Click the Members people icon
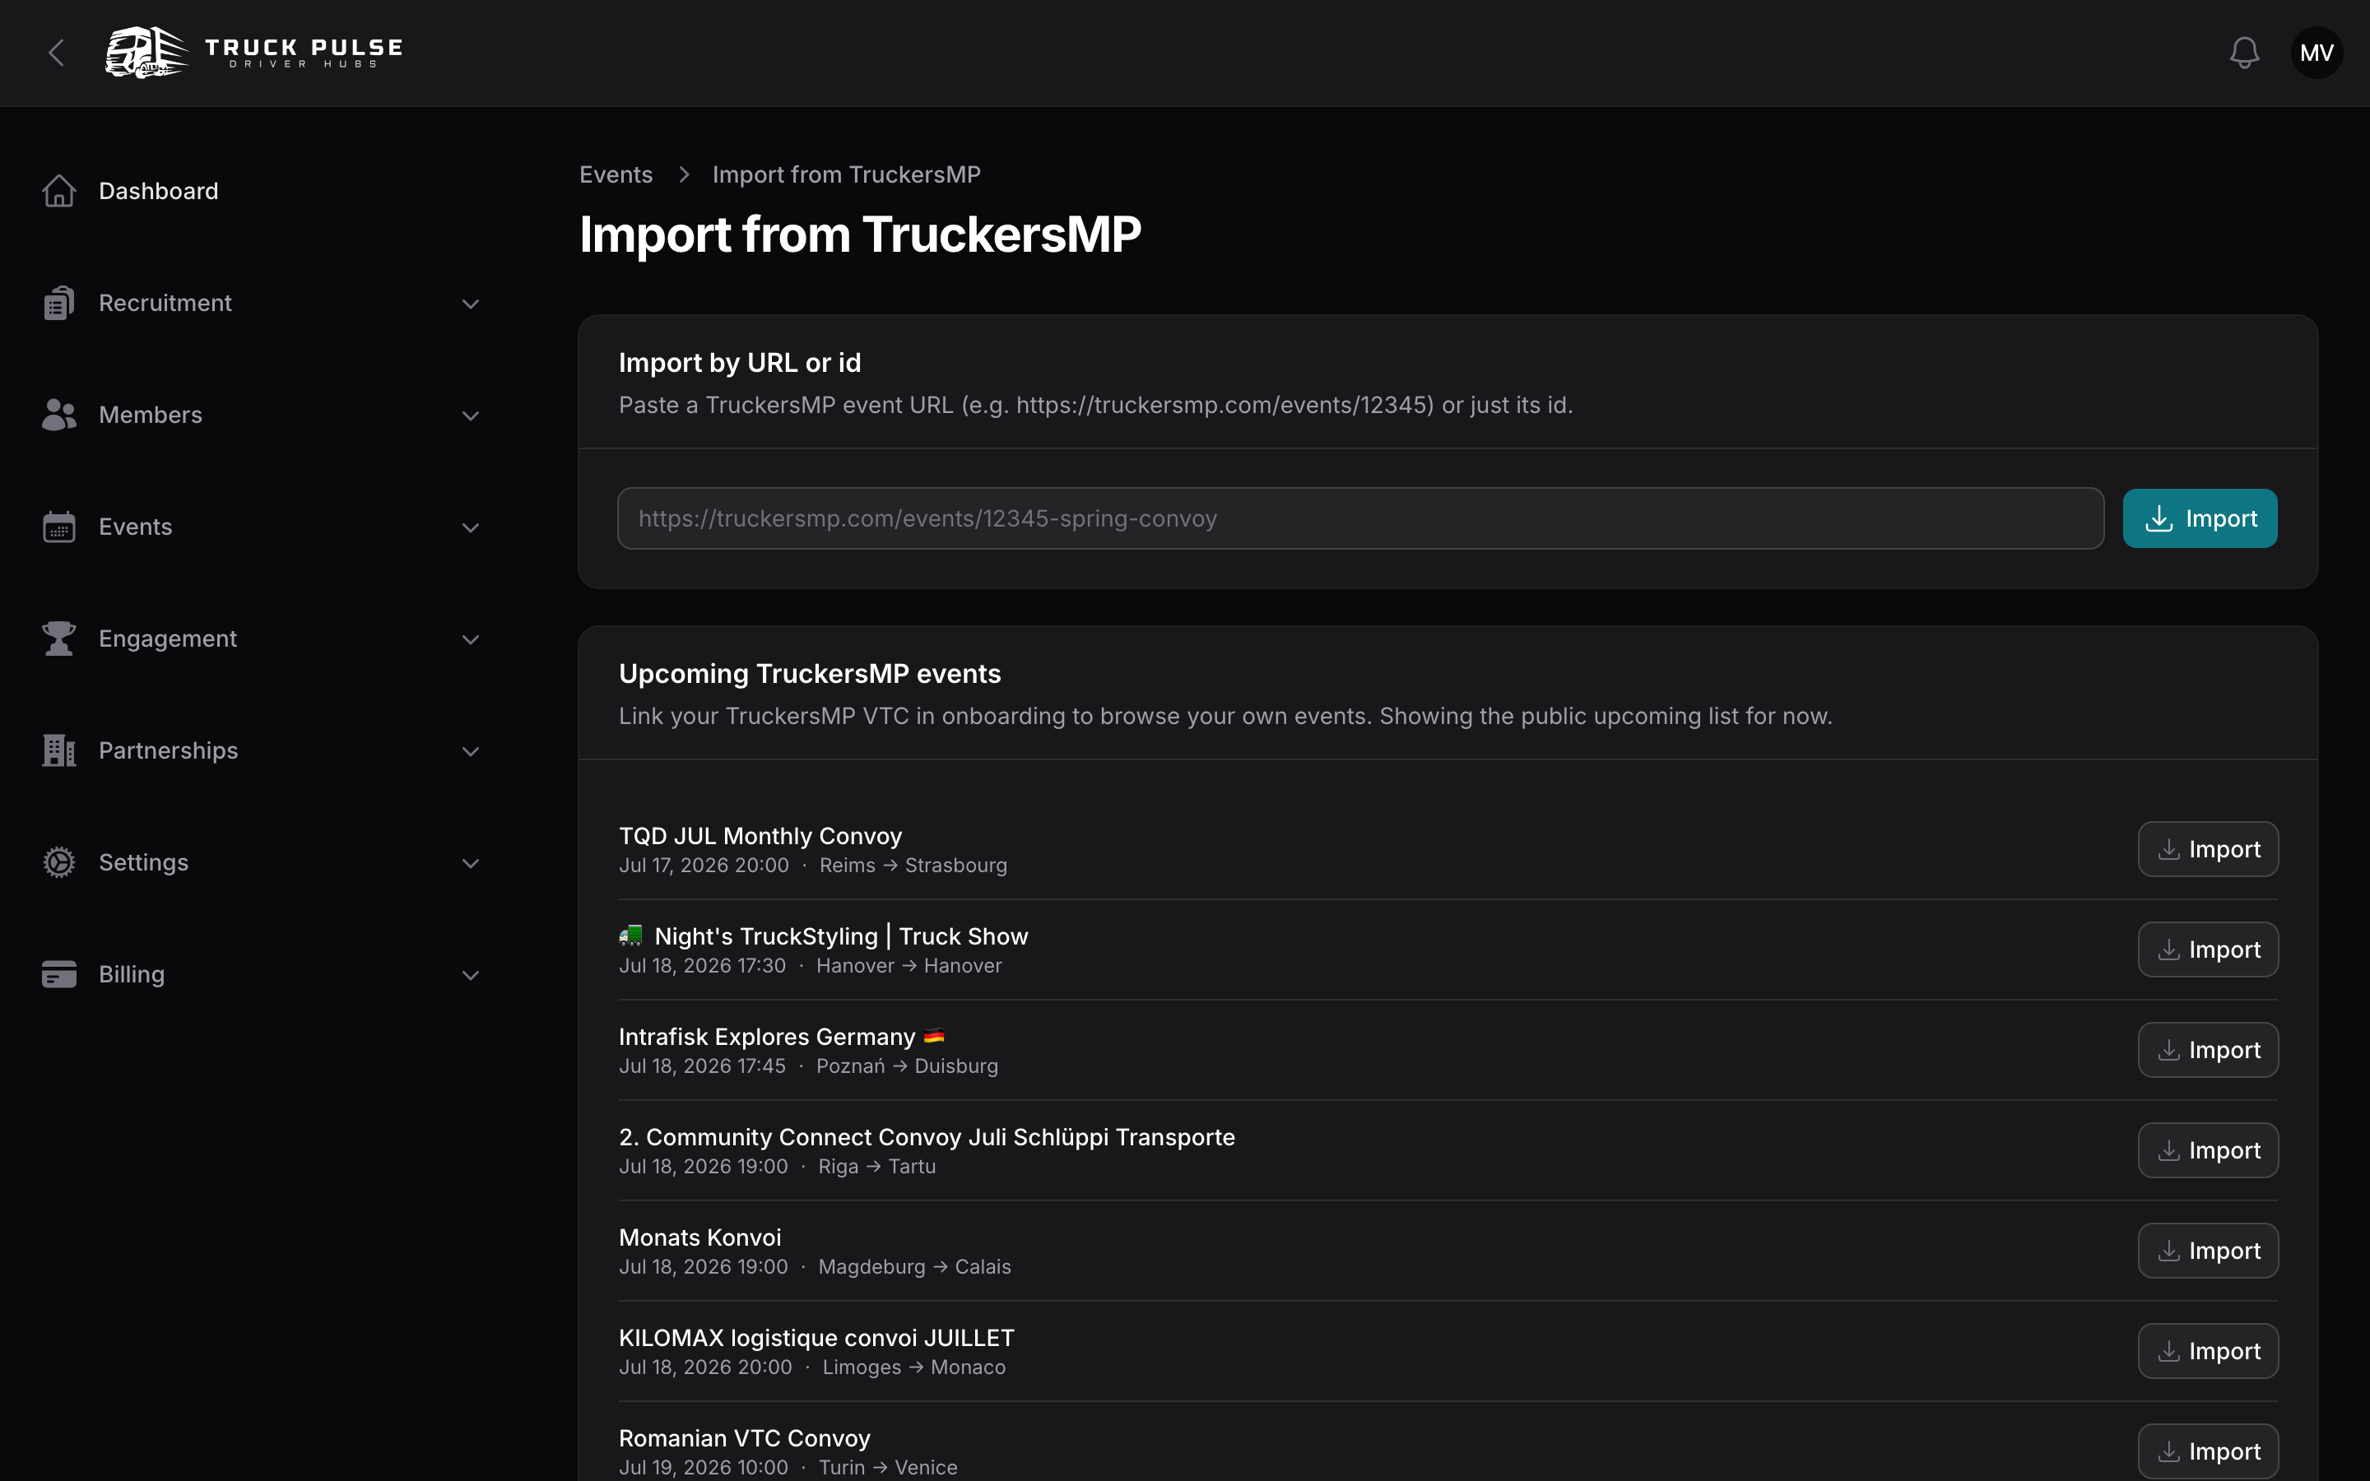 tap(58, 415)
